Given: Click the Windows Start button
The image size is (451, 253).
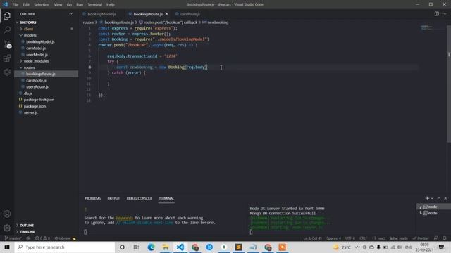Looking at the screenshot, I should click(7, 247).
